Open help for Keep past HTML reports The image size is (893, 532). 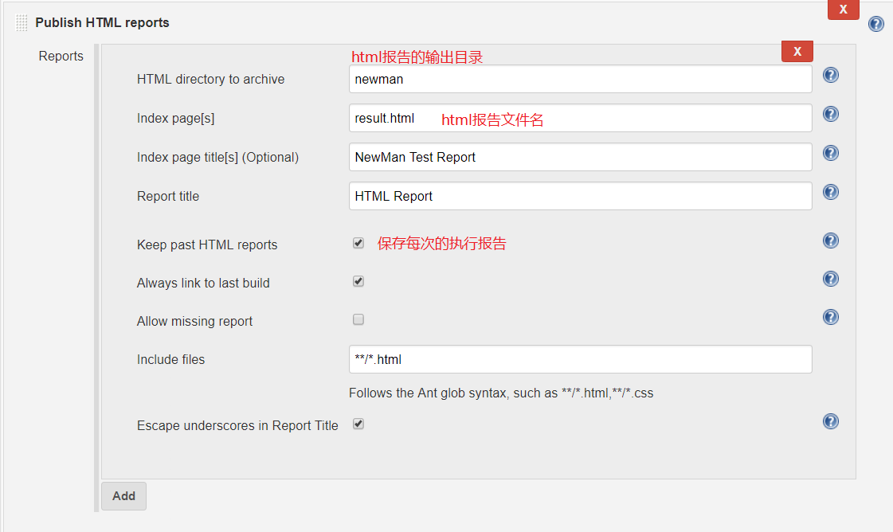(831, 241)
